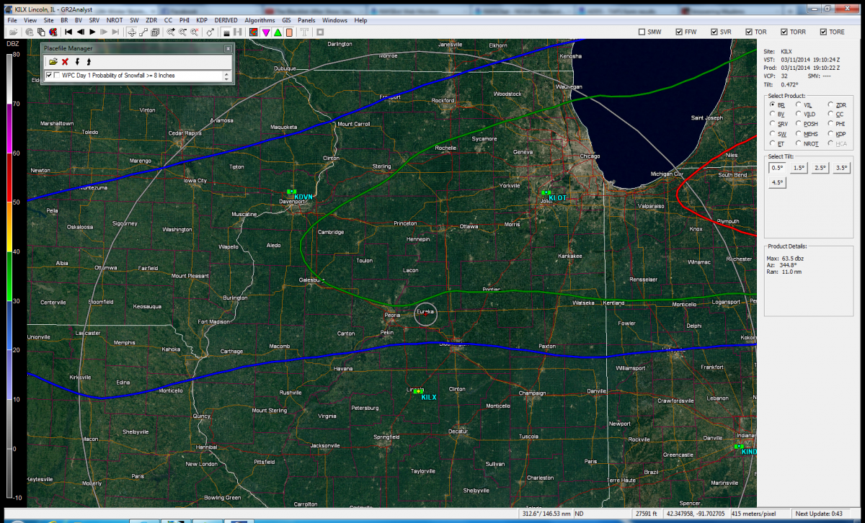
Task: Move placefile up in list
Action: pyautogui.click(x=88, y=62)
